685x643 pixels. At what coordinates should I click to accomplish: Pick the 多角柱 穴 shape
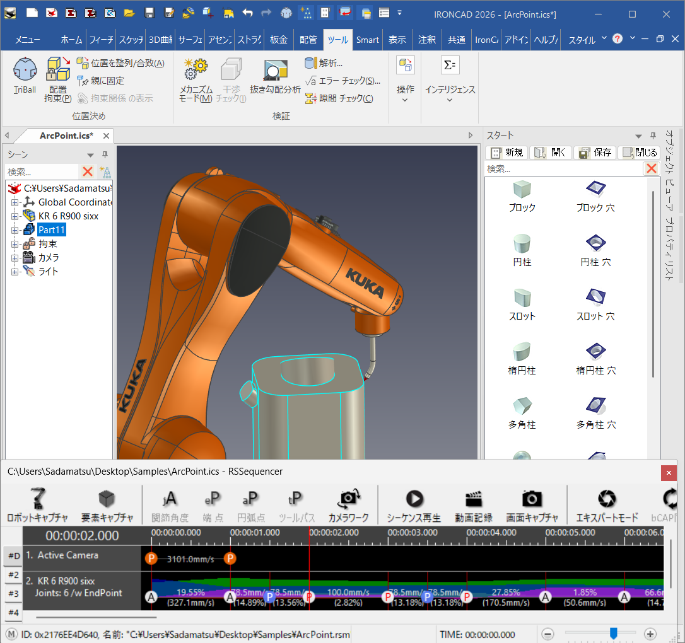595,413
